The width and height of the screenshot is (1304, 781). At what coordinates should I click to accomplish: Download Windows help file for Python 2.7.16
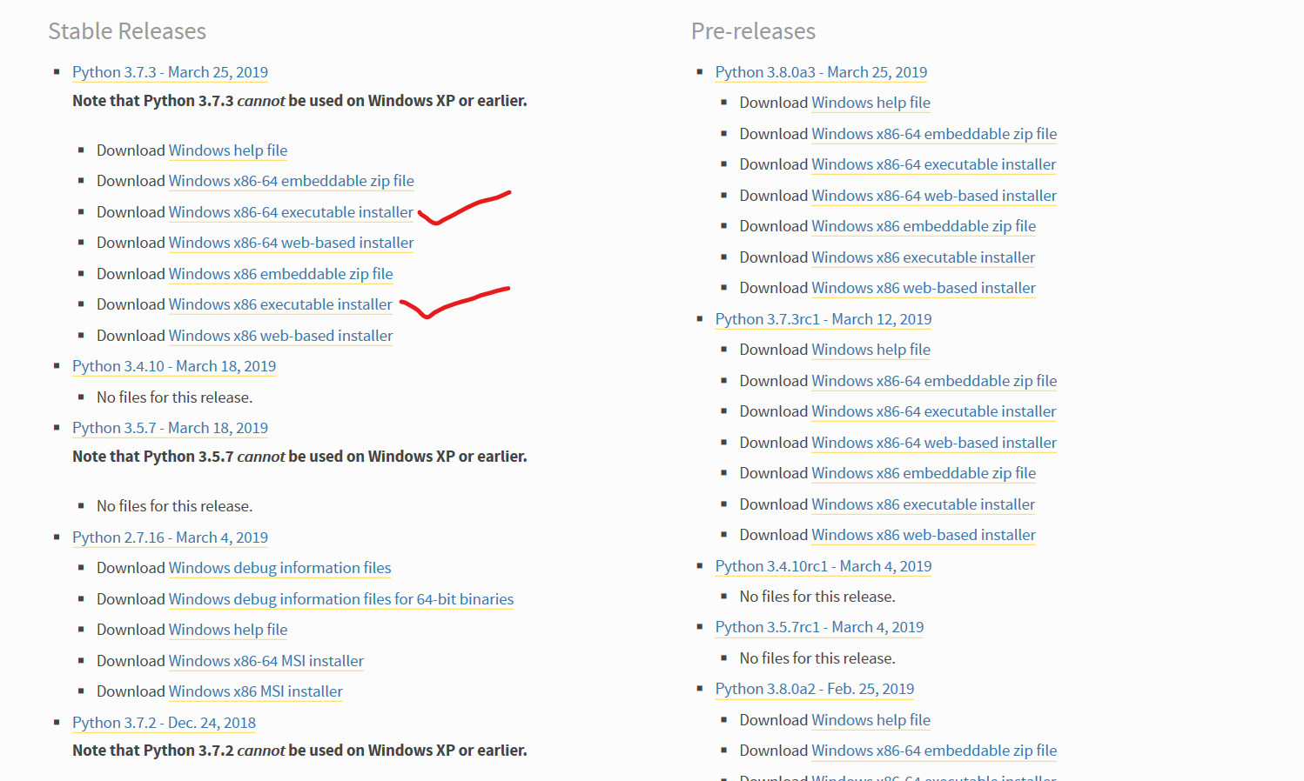(x=228, y=630)
